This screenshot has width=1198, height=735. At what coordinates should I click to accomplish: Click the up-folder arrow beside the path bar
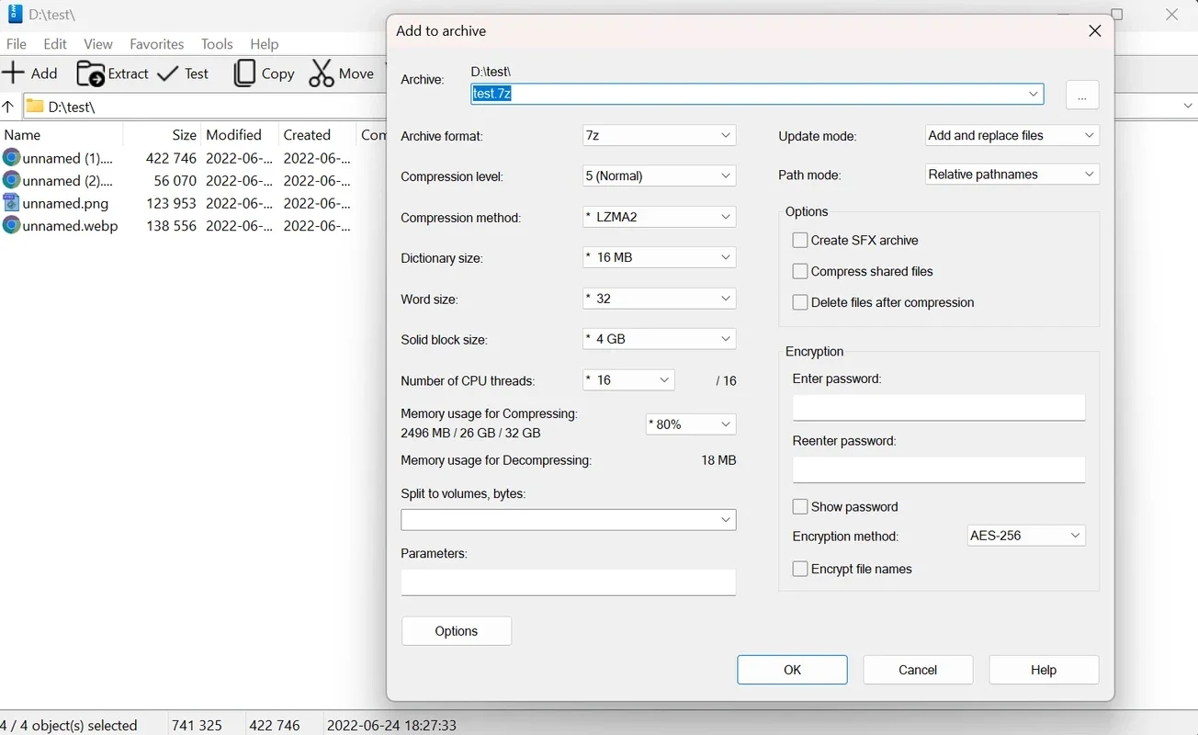[x=8, y=107]
